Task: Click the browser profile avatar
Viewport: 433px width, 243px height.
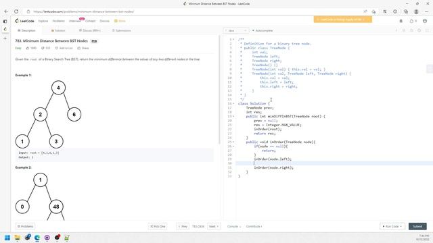Action: point(416,11)
